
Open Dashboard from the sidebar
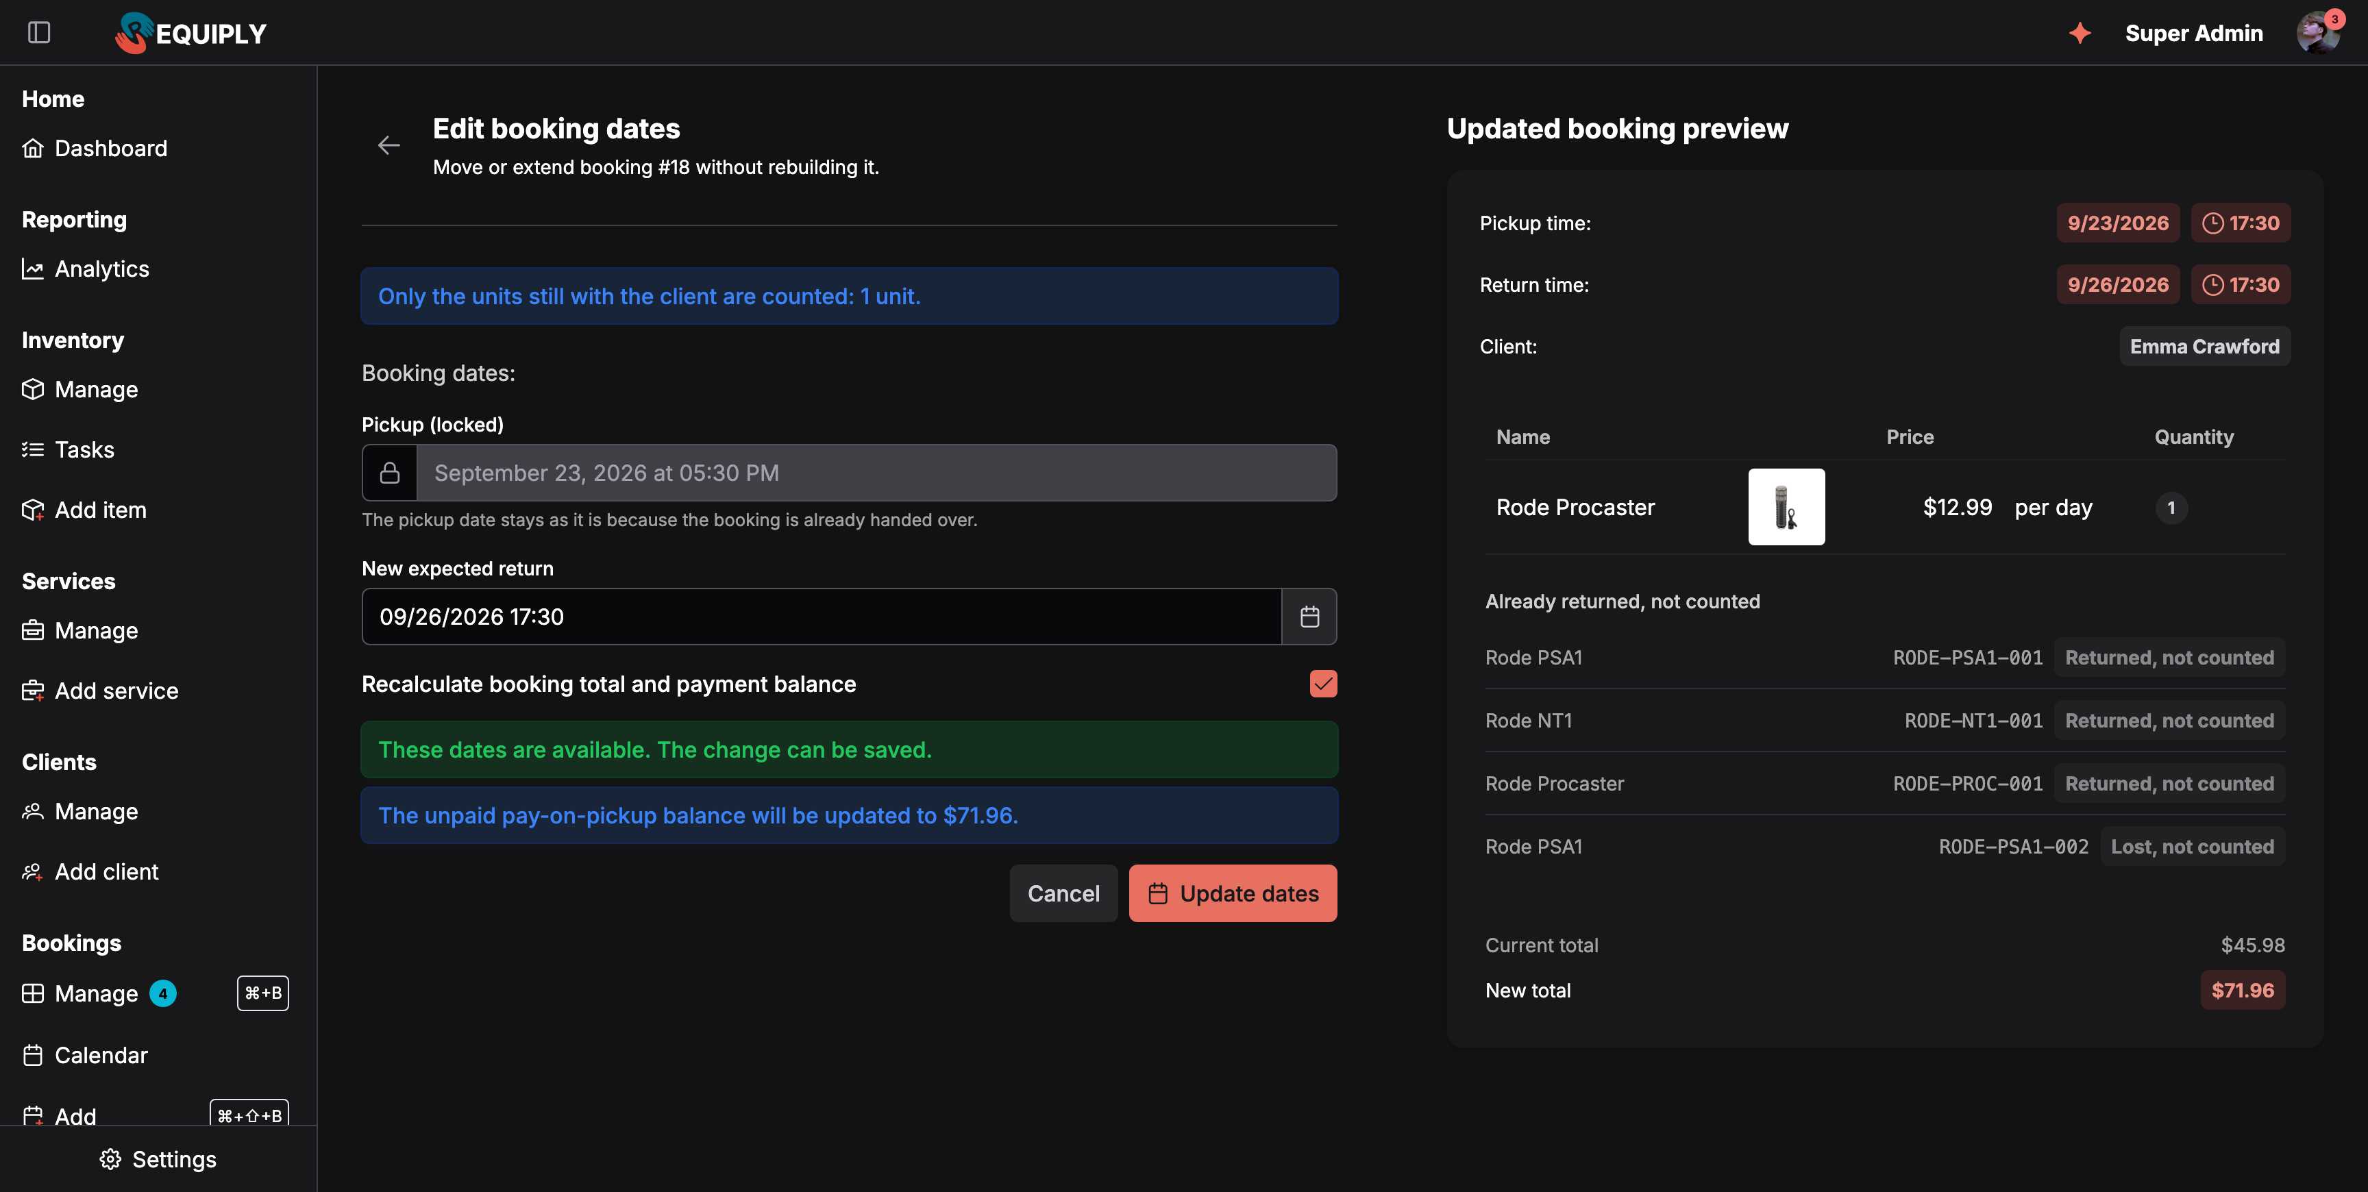tap(95, 148)
